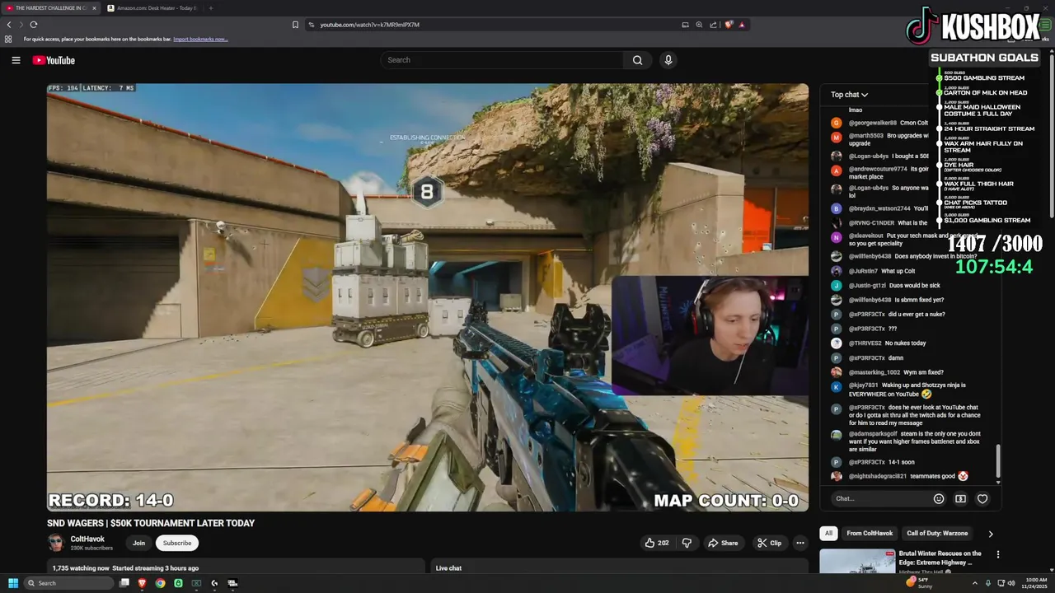1055x593 pixels.
Task: Switch to Amazon Desk Heater tab
Action: pos(152,8)
